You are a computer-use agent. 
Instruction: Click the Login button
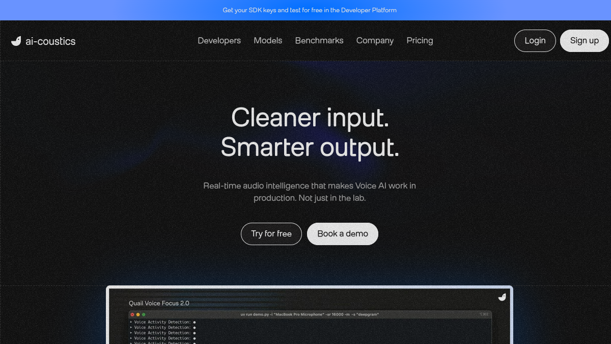(x=535, y=41)
